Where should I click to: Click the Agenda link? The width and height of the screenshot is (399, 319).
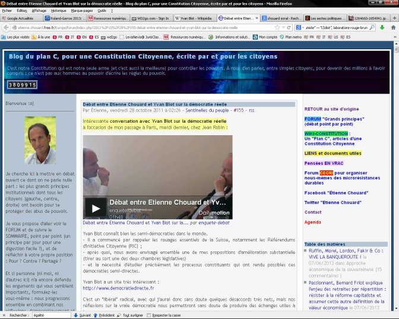pyautogui.click(x=312, y=222)
